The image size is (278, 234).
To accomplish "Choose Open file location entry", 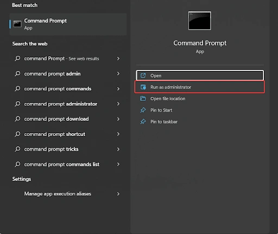I will [x=199, y=99].
